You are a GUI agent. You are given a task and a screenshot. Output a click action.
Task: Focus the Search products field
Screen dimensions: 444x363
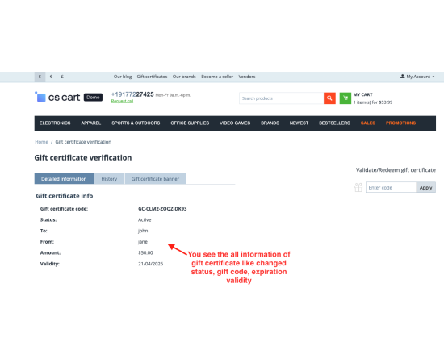click(282, 98)
